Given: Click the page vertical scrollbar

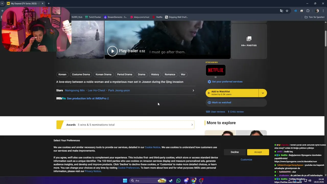Looking at the screenshot, I should tap(325, 38).
